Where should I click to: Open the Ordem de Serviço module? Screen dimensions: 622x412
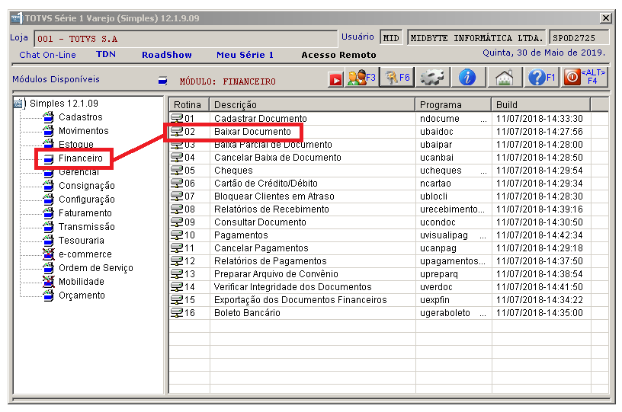click(95, 268)
